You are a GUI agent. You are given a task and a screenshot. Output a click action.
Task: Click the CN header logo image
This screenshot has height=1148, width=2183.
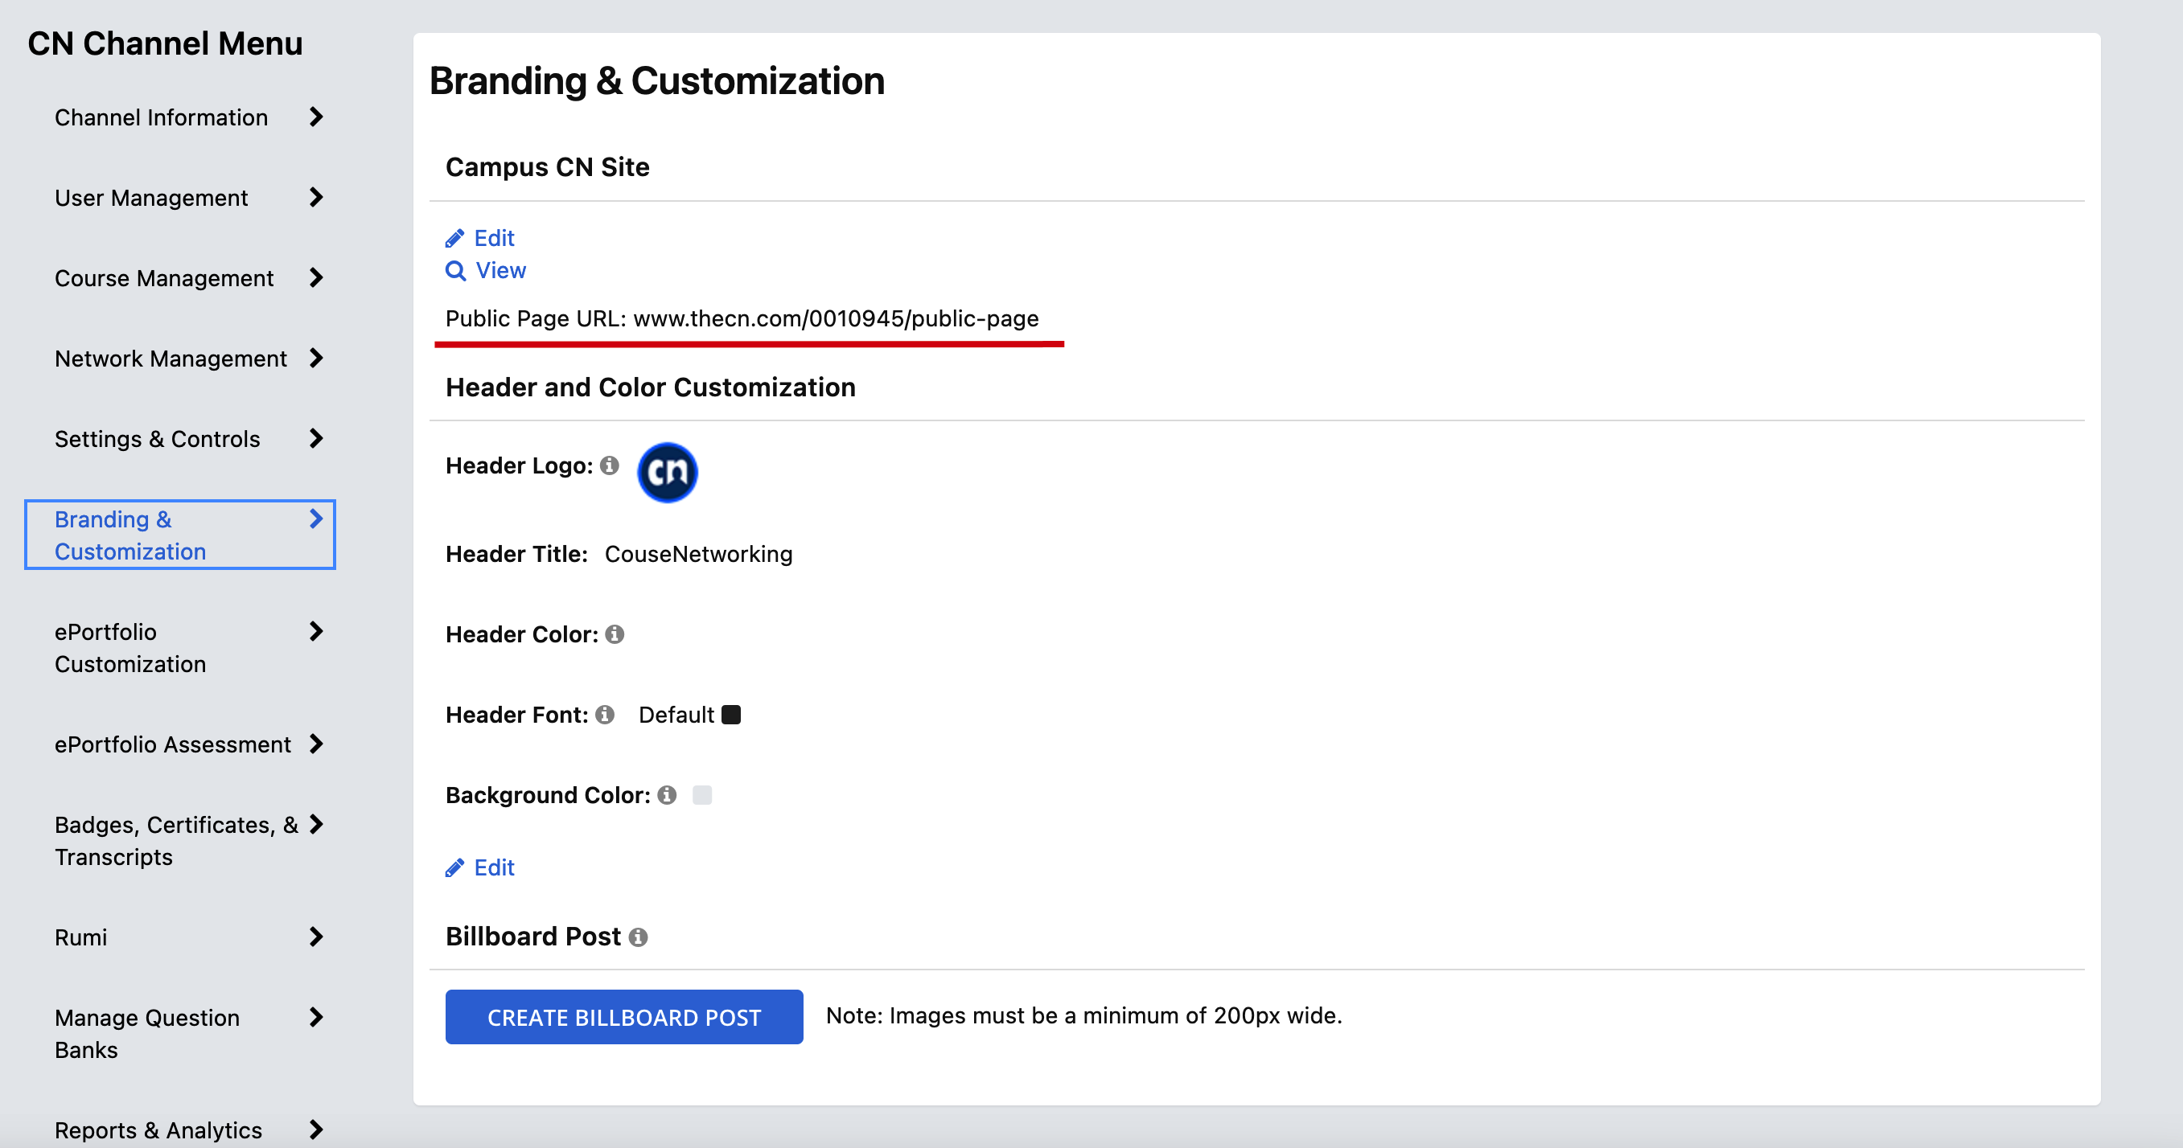point(668,473)
